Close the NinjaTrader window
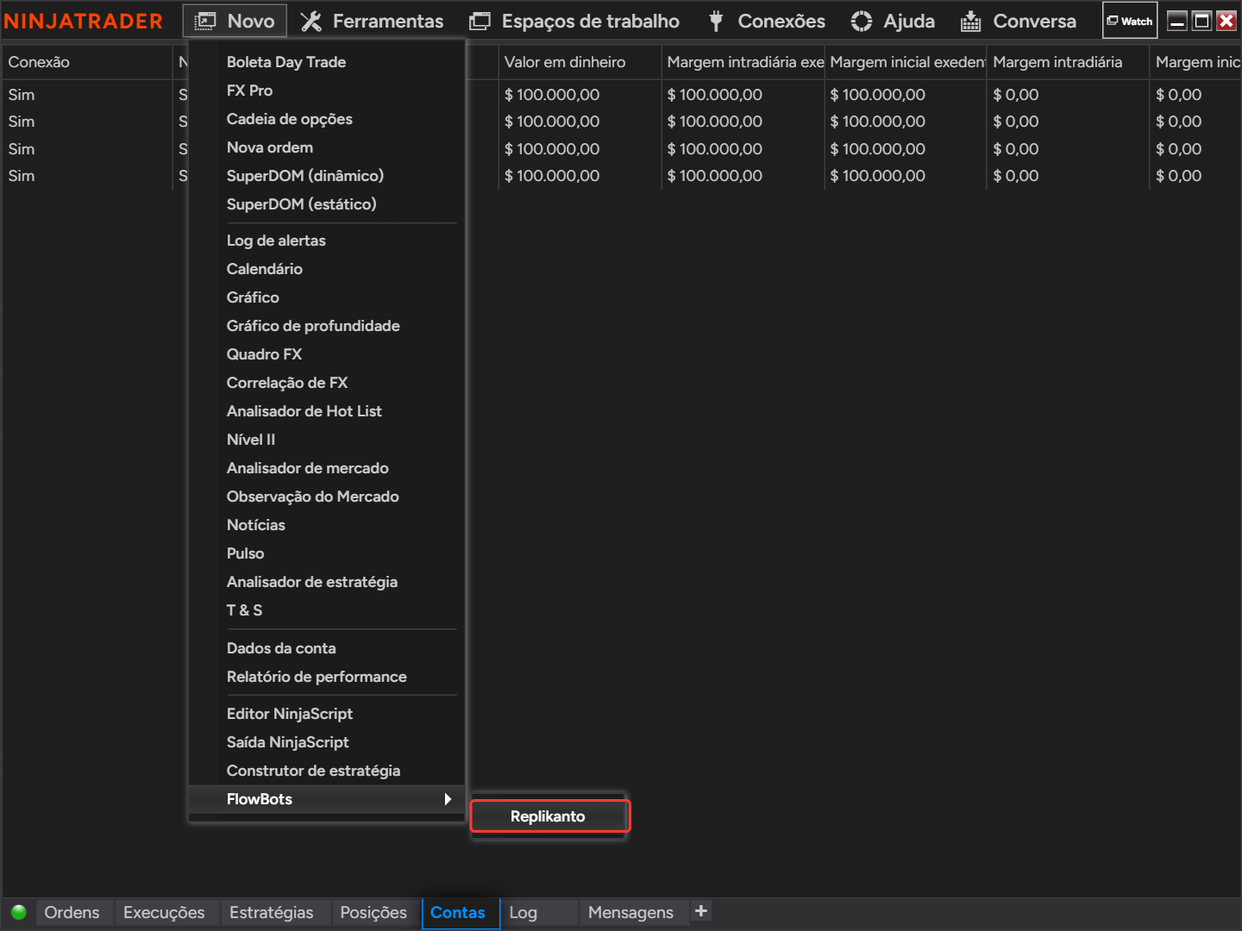 click(1226, 21)
